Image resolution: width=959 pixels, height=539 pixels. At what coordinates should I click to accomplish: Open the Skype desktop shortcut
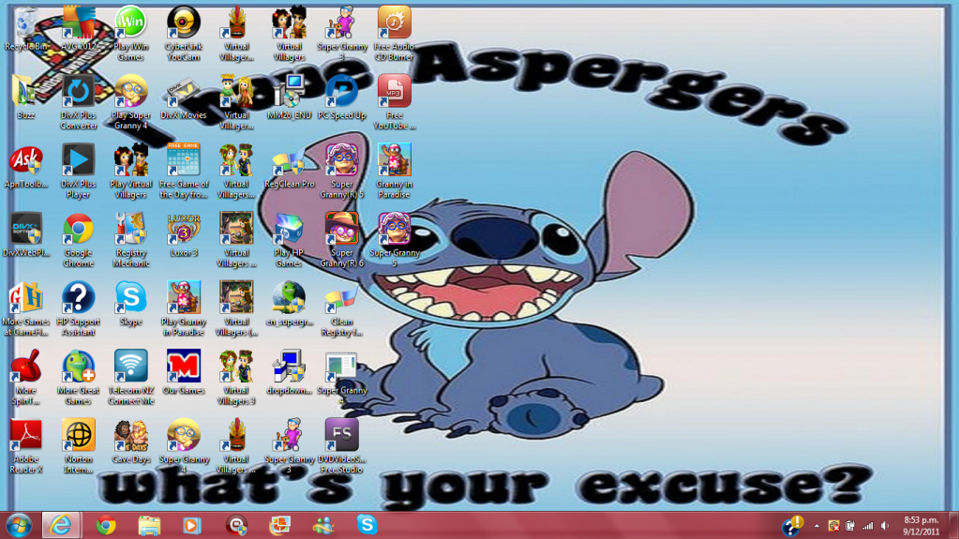point(131,304)
